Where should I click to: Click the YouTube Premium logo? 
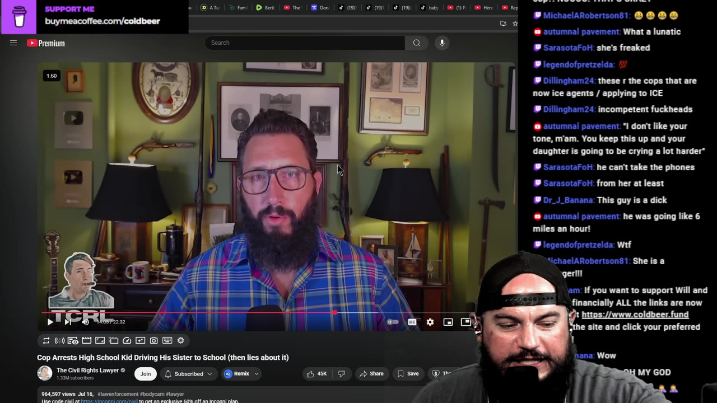(x=46, y=43)
